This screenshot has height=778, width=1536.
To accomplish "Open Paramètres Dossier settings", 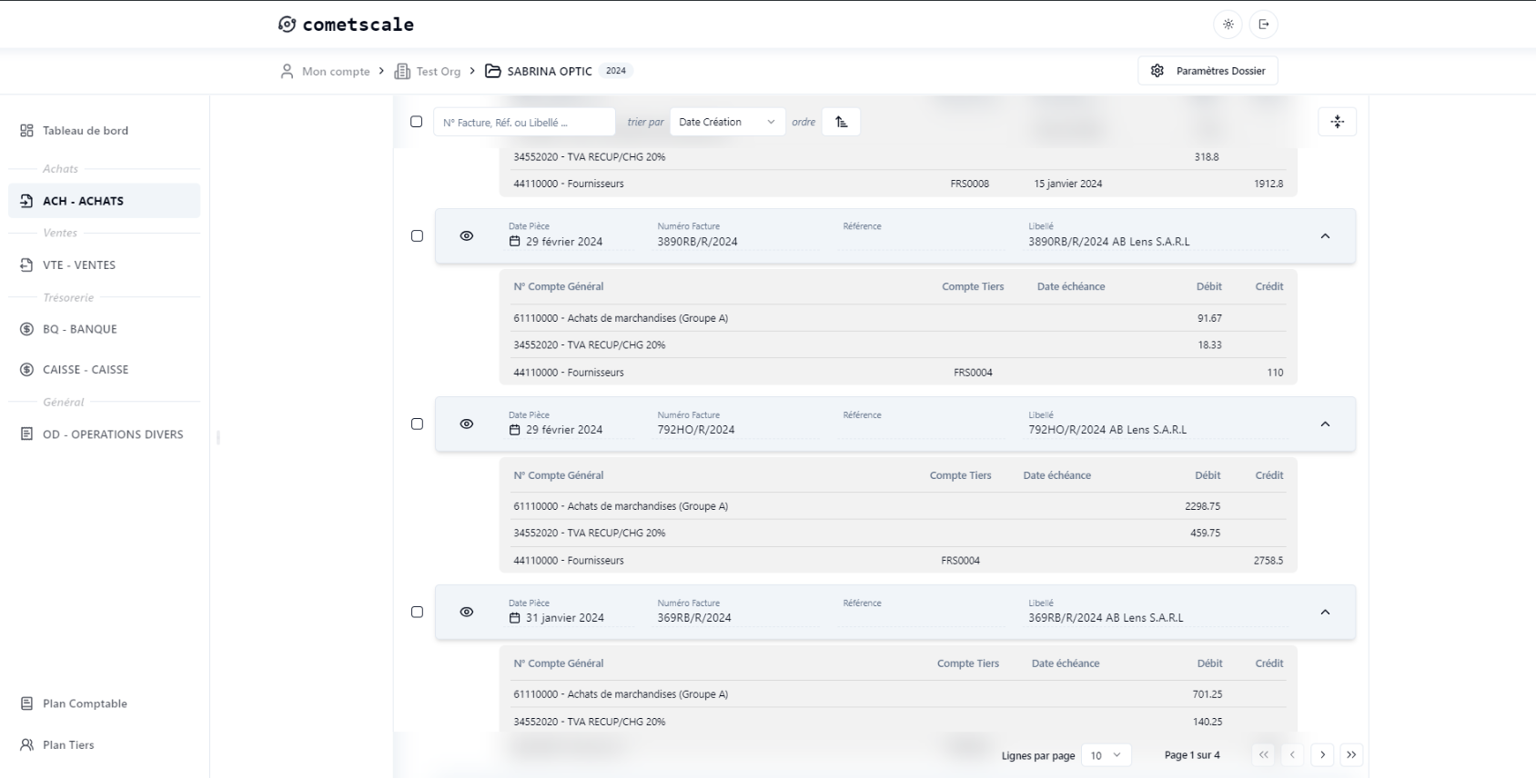I will click(1208, 71).
